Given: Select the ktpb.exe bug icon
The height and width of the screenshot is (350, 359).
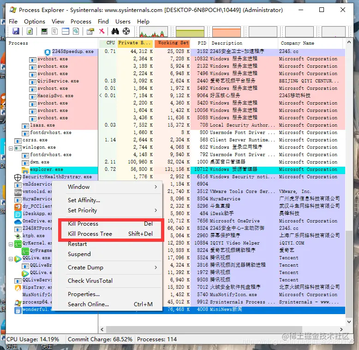Looking at the screenshot, I should (18, 236).
